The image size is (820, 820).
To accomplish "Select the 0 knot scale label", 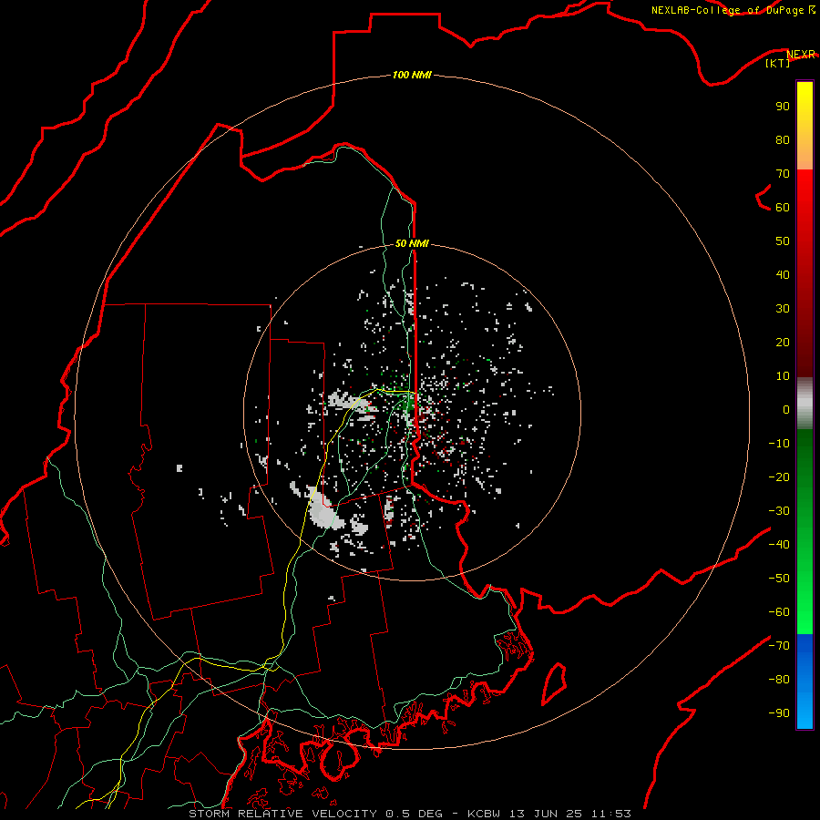I will 786,409.
